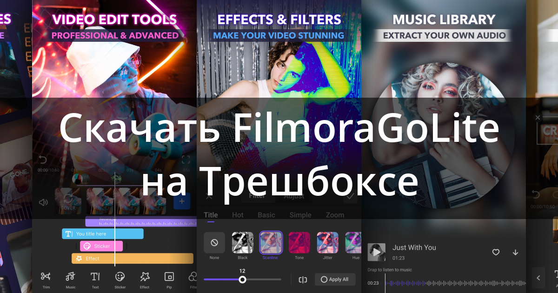Download the "Just With You" track
Viewport: 558px width, 293px height.
(x=515, y=252)
